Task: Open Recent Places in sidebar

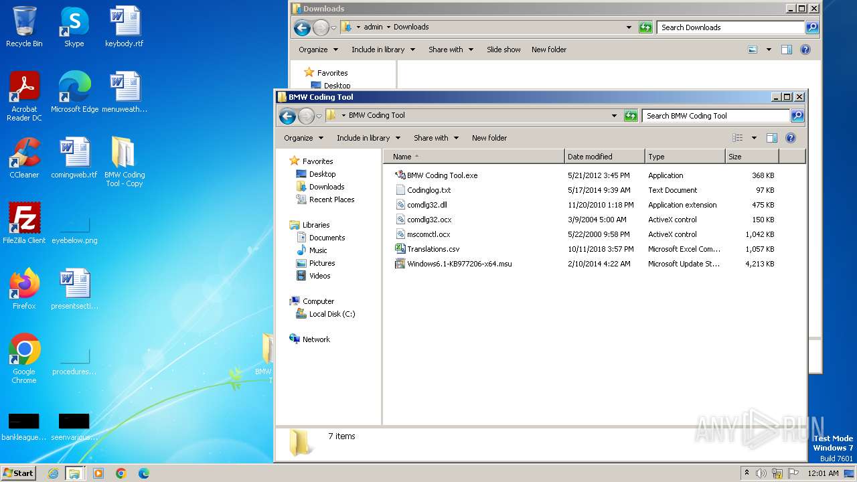Action: [x=331, y=199]
